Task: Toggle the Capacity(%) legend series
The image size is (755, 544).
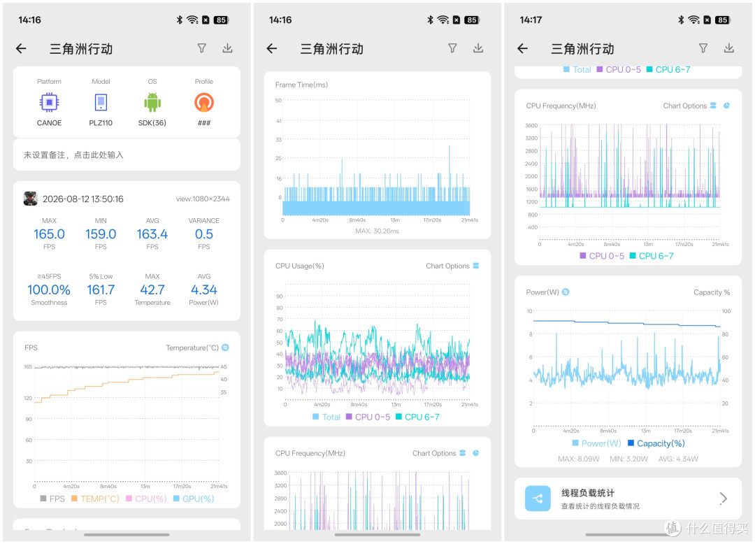Action: click(x=656, y=443)
